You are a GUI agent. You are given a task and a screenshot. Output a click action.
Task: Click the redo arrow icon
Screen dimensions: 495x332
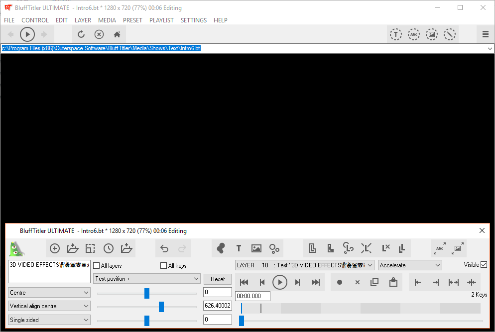(x=182, y=249)
